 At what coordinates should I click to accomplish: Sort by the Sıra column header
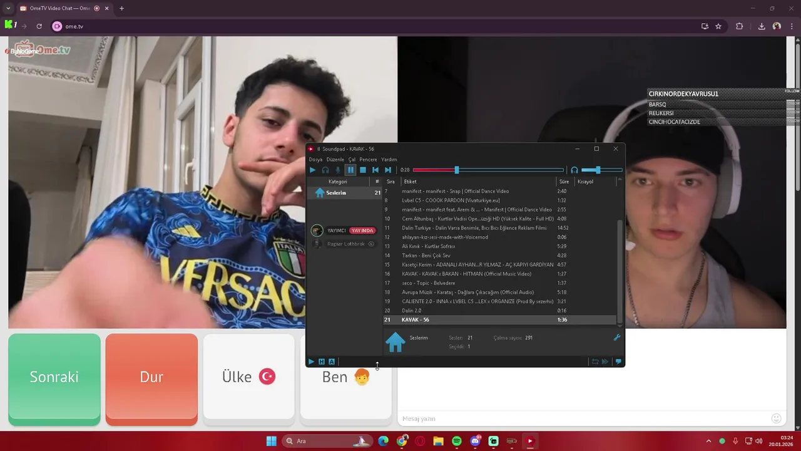tap(390, 182)
